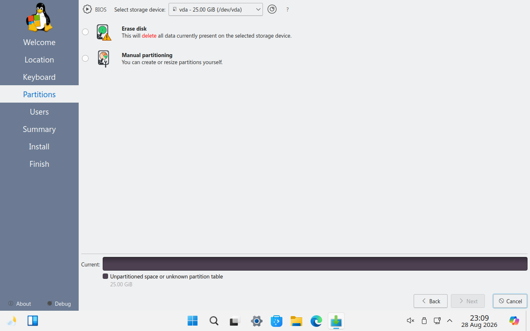The width and height of the screenshot is (530, 331).
Task: Open Settings from the taskbar
Action: point(257,321)
